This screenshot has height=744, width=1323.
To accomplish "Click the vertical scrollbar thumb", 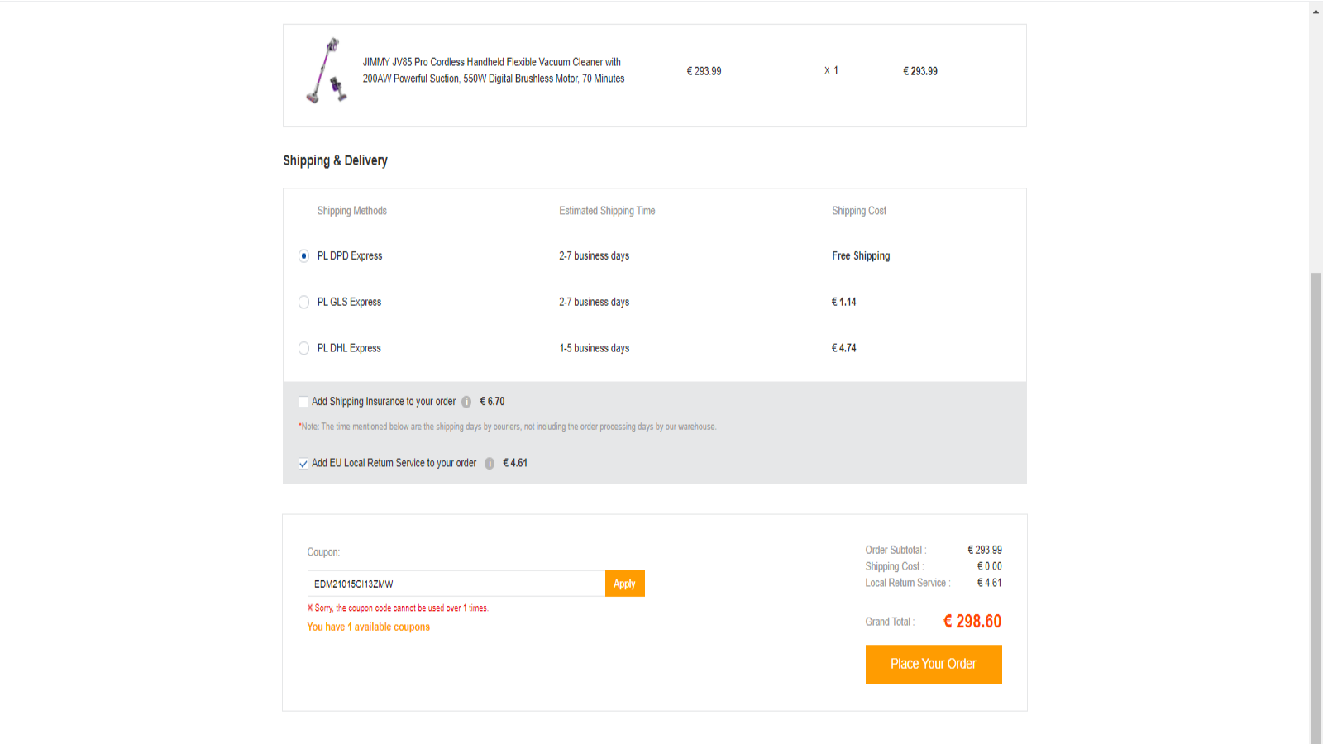I will click(1316, 504).
